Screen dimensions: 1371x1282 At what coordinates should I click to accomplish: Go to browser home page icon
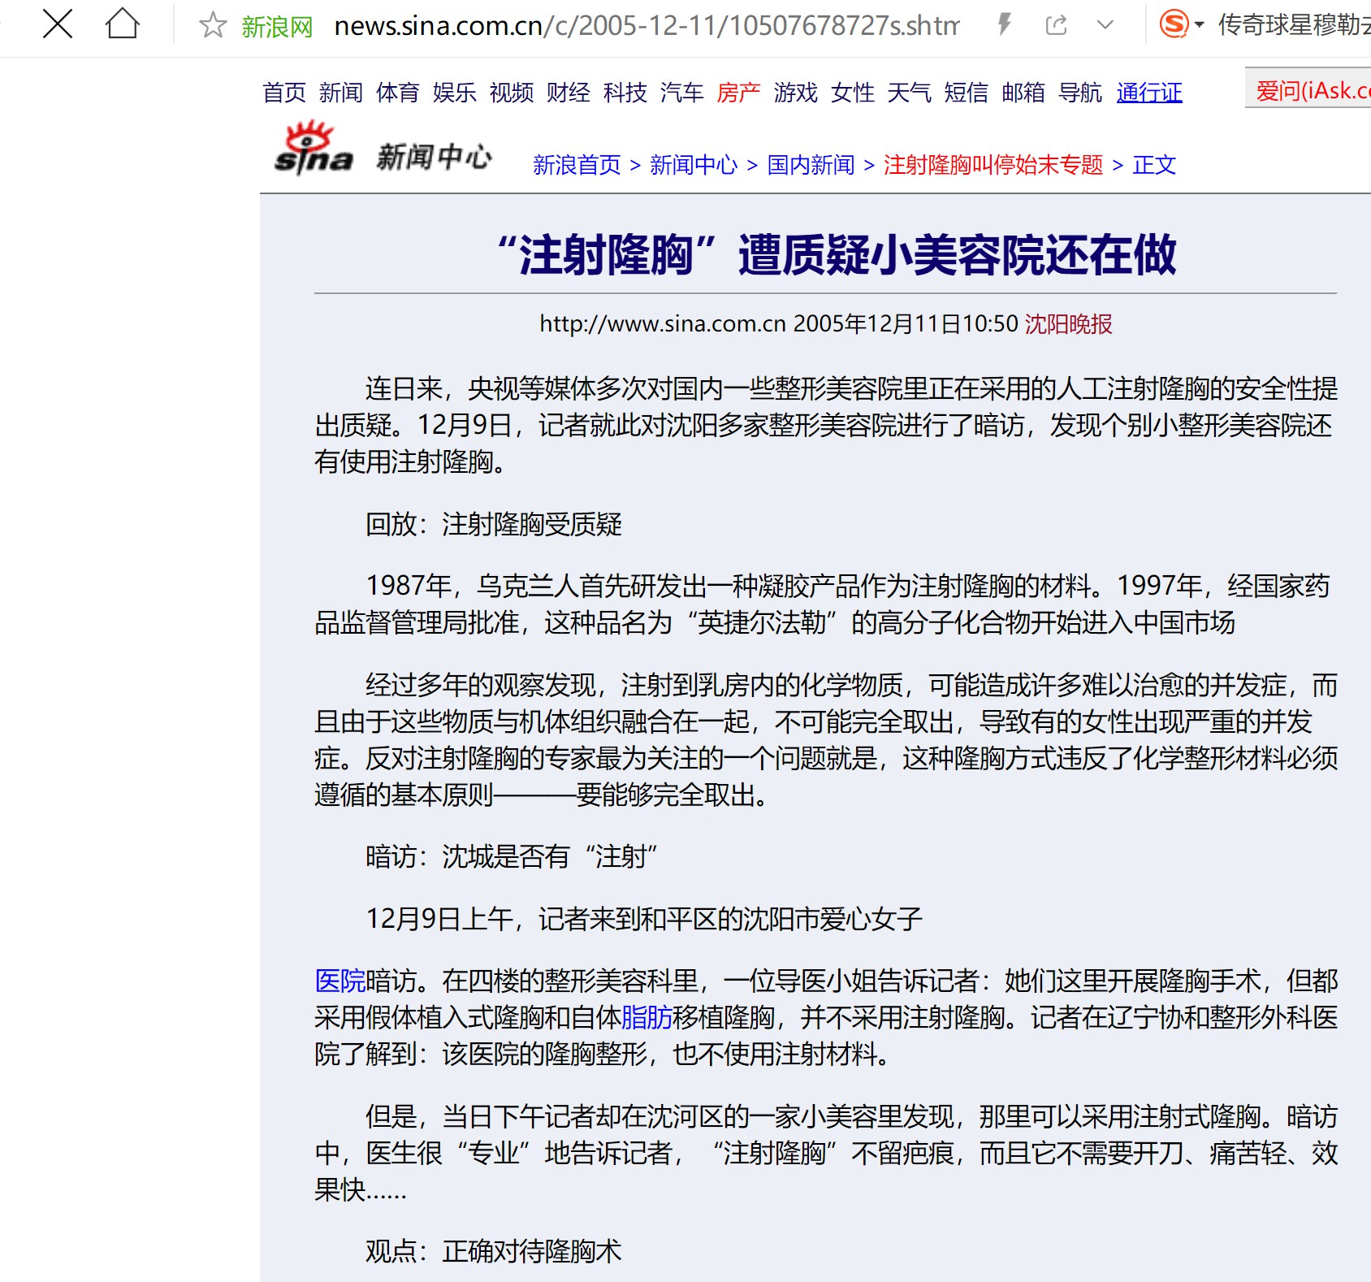(x=123, y=24)
